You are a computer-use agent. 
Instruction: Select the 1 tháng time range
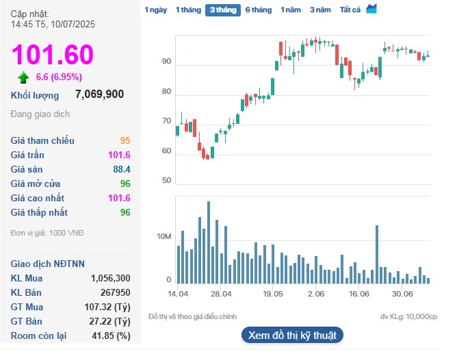187,10
